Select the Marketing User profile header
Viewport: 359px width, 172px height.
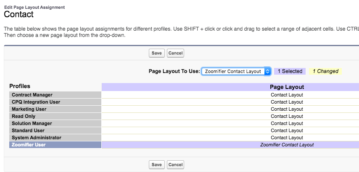(x=55, y=109)
